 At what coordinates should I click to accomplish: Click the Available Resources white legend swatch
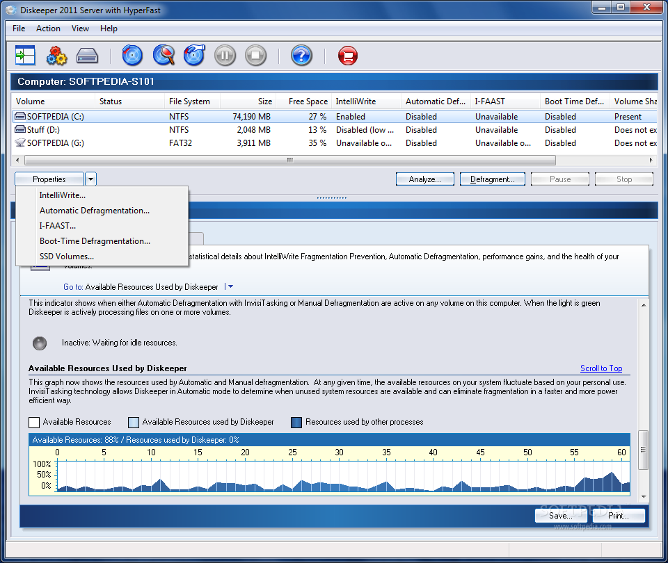[x=34, y=422]
